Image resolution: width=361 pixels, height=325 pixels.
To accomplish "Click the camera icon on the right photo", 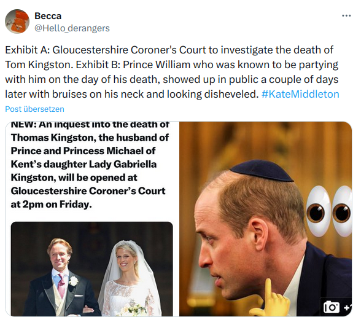I will tap(332, 307).
